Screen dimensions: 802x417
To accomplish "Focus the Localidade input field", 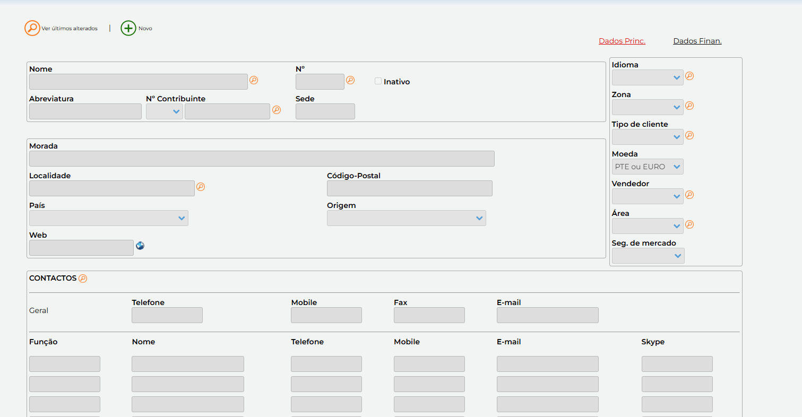I will tap(112, 188).
